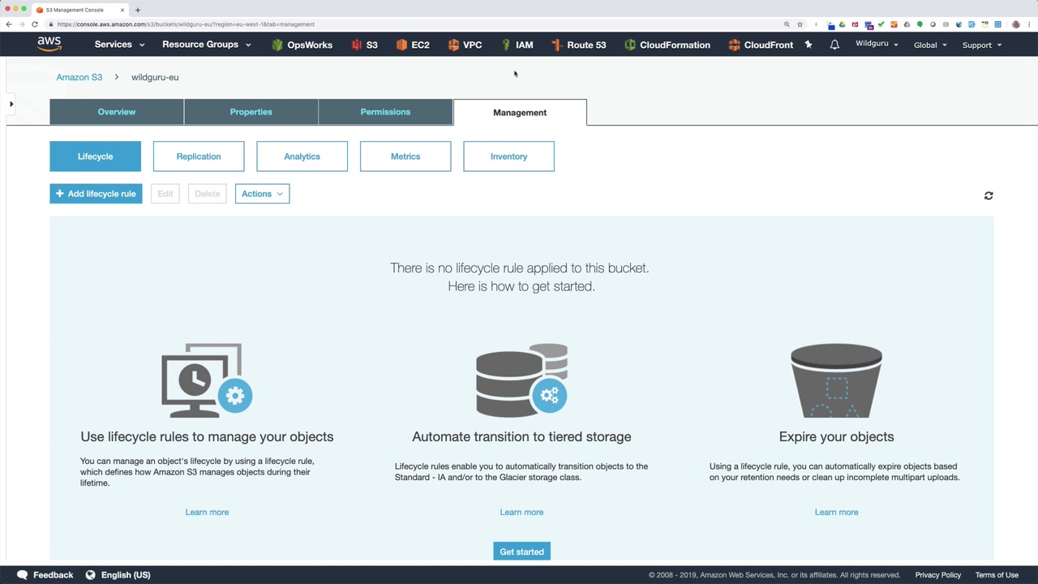
Task: Click the disabled Edit button
Action: (165, 194)
